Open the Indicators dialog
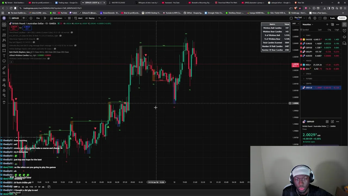The image size is (348, 196). click(56, 18)
